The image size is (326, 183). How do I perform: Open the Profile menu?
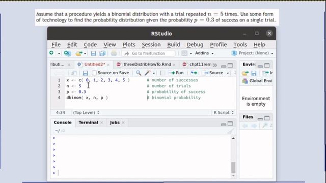(x=219, y=45)
